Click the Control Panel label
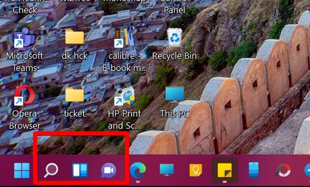Viewport: 310px width, 187px height. tap(175, 7)
